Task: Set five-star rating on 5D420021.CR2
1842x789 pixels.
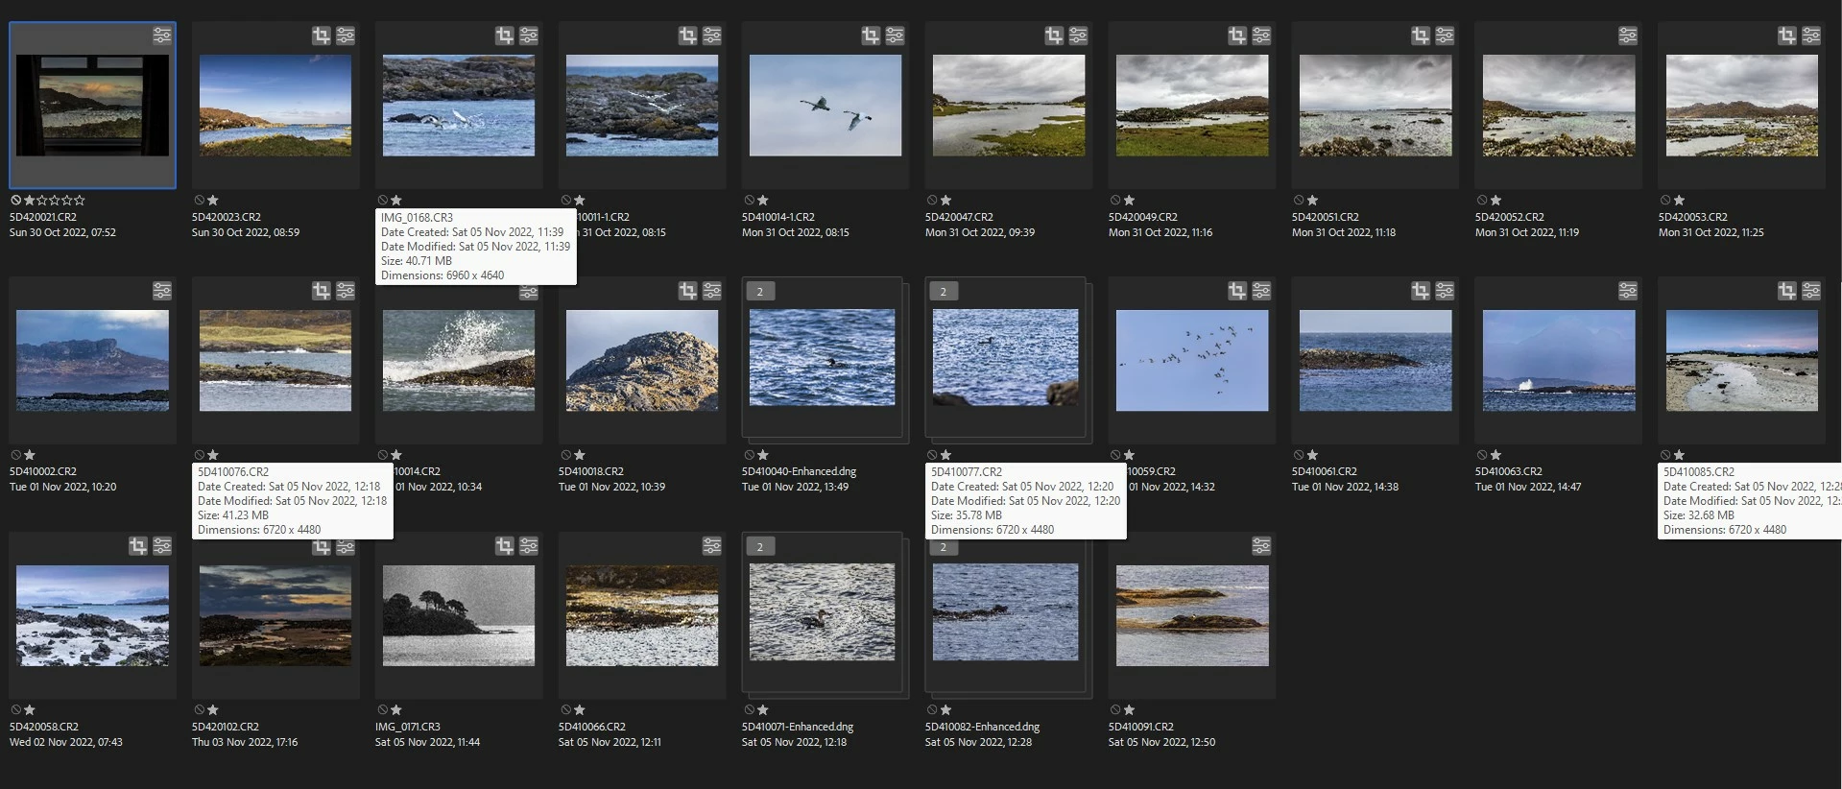Action: coord(80,201)
